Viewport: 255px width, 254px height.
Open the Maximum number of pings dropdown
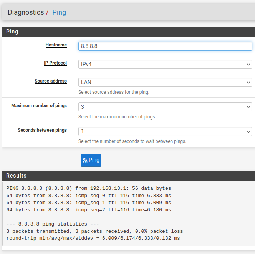165,107
